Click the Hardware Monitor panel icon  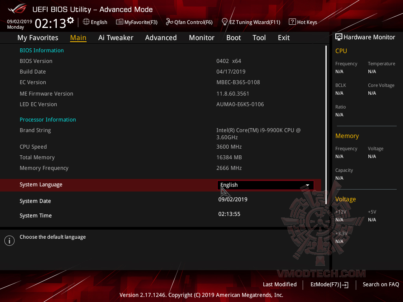pyautogui.click(x=338, y=37)
